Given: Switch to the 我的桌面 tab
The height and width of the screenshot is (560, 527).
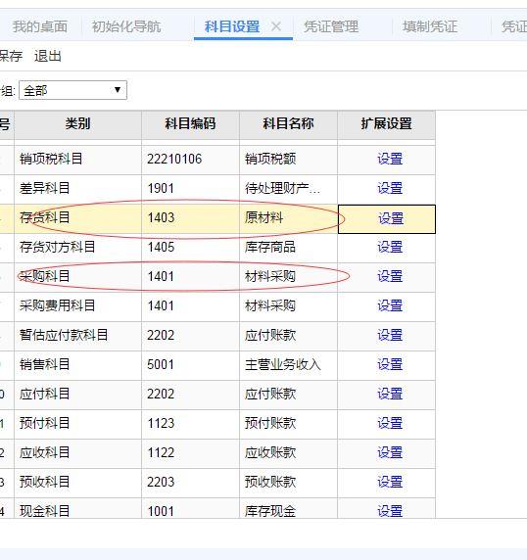Looking at the screenshot, I should pyautogui.click(x=40, y=26).
